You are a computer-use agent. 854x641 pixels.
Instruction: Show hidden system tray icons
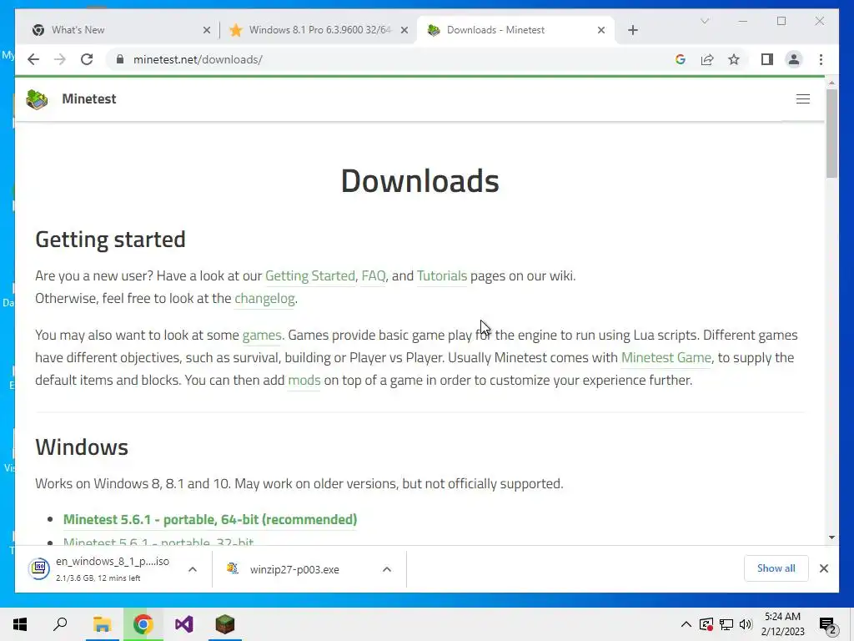coord(686,624)
